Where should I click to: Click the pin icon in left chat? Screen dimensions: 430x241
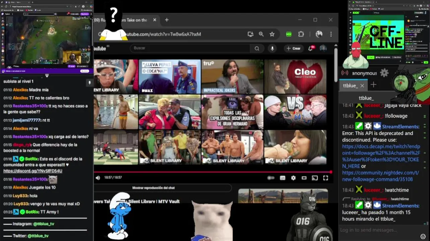[x=89, y=83]
